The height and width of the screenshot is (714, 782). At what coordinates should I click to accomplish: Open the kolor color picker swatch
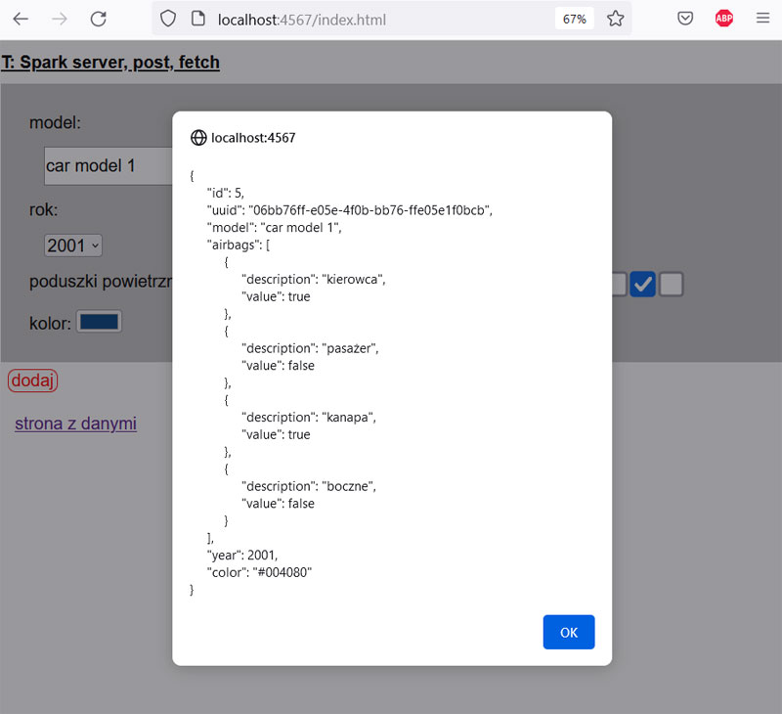pyautogui.click(x=99, y=322)
